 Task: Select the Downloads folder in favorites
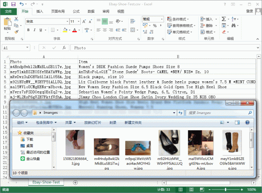[27, 139]
